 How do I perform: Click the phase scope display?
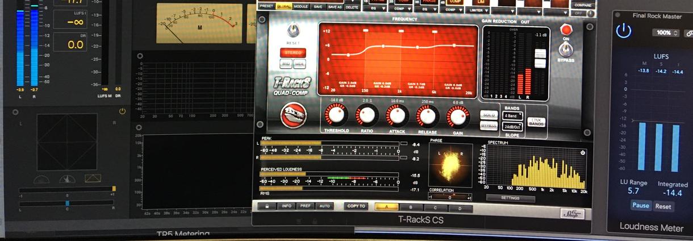tap(451, 165)
